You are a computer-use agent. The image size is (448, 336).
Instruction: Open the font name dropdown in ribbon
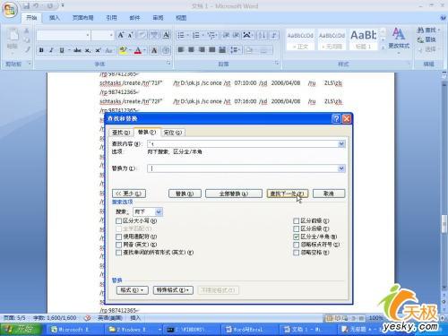[x=88, y=35]
